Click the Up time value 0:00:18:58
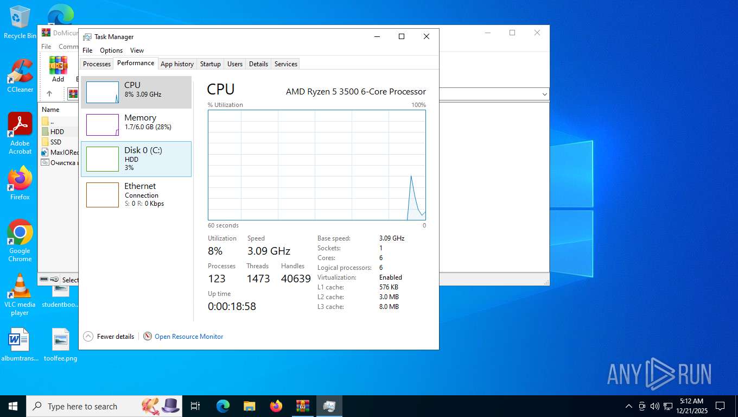 (x=232, y=306)
